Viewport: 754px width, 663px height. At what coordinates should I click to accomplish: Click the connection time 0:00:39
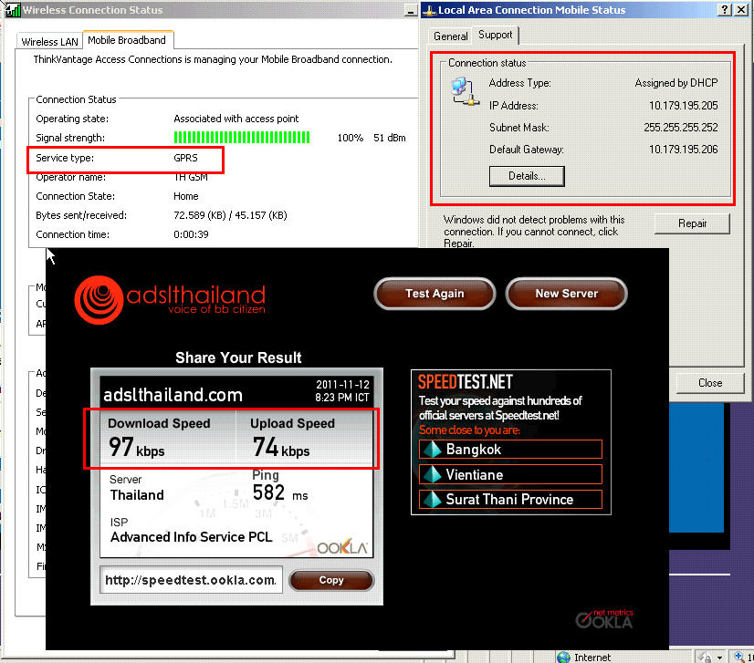pos(191,234)
